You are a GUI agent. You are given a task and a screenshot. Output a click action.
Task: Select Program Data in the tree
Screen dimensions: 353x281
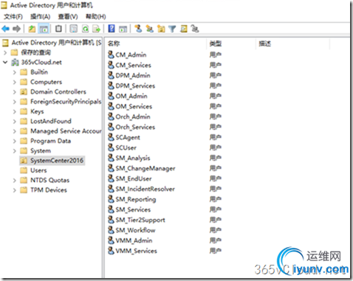click(50, 141)
